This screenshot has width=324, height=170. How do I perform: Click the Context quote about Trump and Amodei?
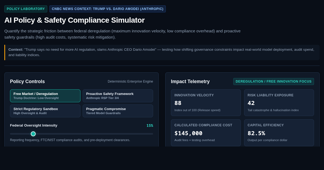pyautogui.click(x=162, y=52)
